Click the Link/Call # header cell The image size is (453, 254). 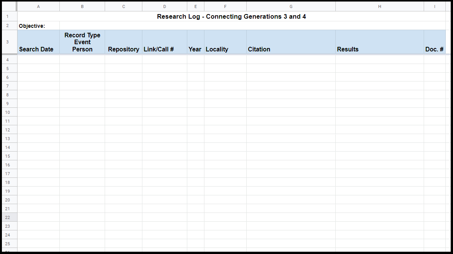(x=164, y=42)
